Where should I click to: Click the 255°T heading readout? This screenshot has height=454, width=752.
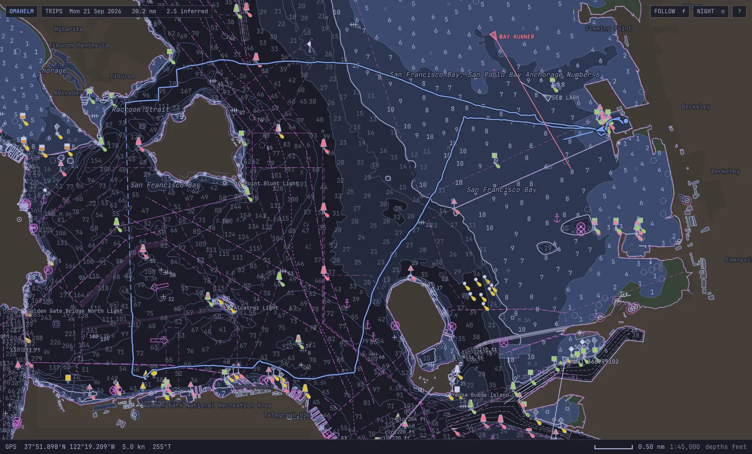pos(162,446)
